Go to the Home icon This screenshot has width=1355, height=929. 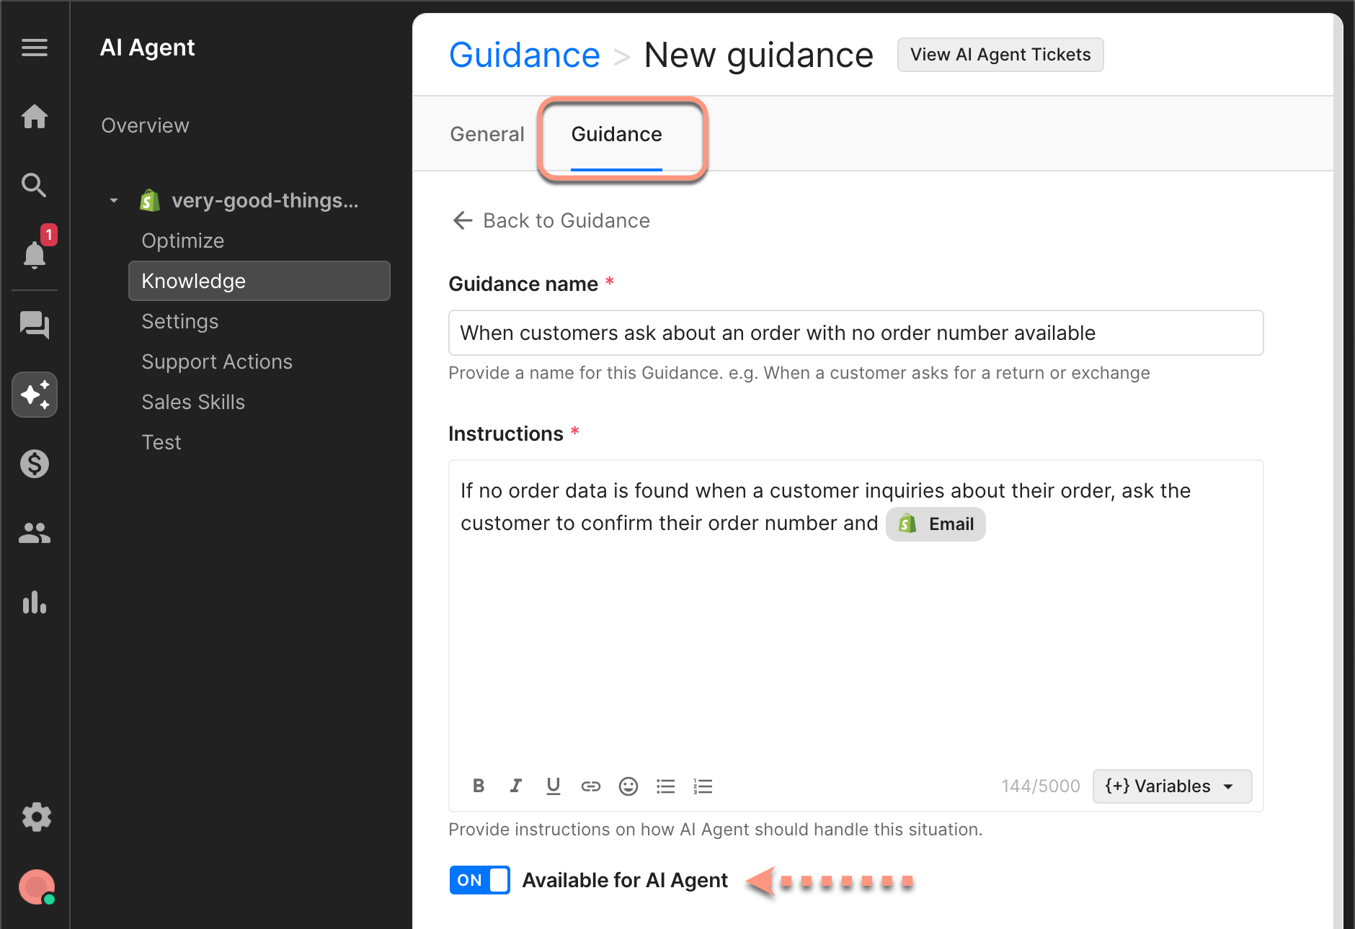(35, 117)
